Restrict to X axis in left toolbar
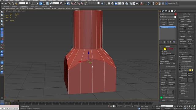 click(x=2, y=60)
